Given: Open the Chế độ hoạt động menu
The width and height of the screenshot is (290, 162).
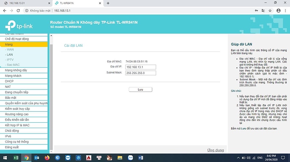Looking at the screenshot, I should click(24, 39).
